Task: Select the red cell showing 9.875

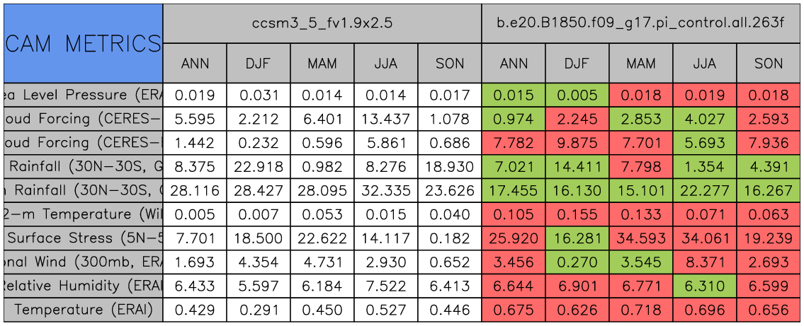Action: pyautogui.click(x=577, y=143)
